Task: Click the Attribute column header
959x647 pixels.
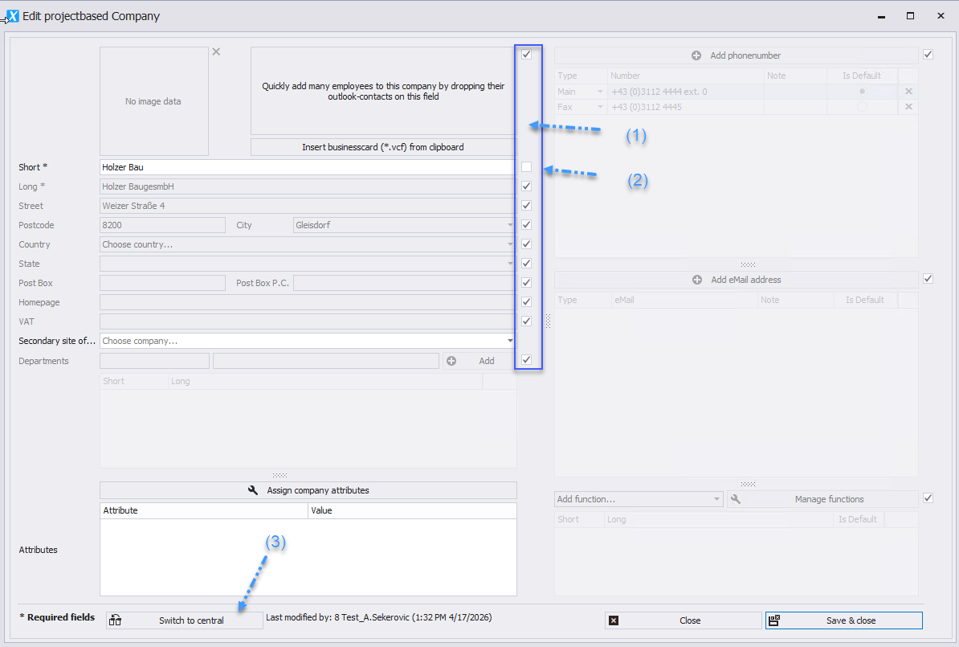Action: point(204,510)
